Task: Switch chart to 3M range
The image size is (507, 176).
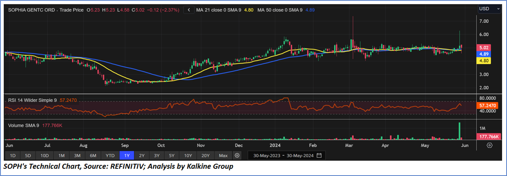Action: tap(77, 155)
